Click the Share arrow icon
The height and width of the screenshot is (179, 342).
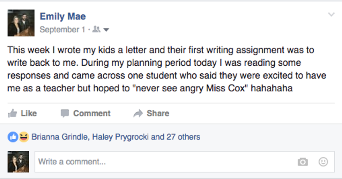pos(138,113)
